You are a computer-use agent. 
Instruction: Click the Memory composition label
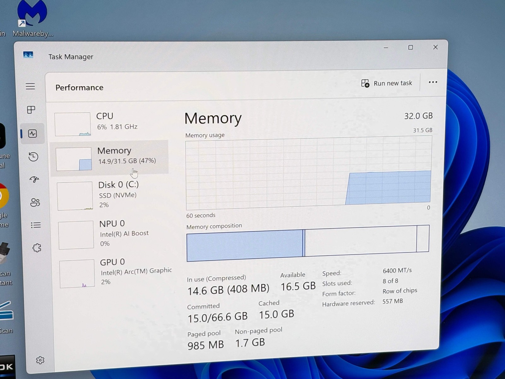click(214, 226)
